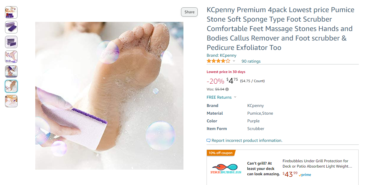Click Report incorrect product information link

coord(247,141)
